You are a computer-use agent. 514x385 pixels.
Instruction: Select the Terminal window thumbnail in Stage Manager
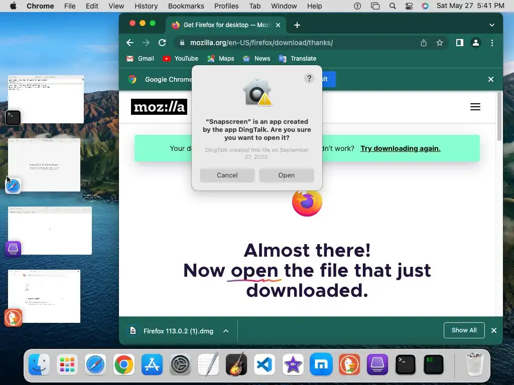point(46,99)
